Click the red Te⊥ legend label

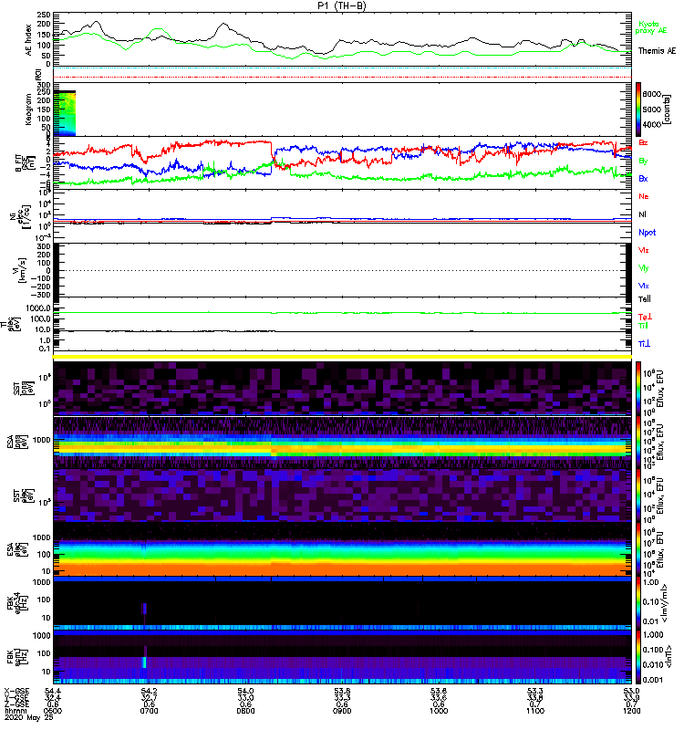click(645, 317)
